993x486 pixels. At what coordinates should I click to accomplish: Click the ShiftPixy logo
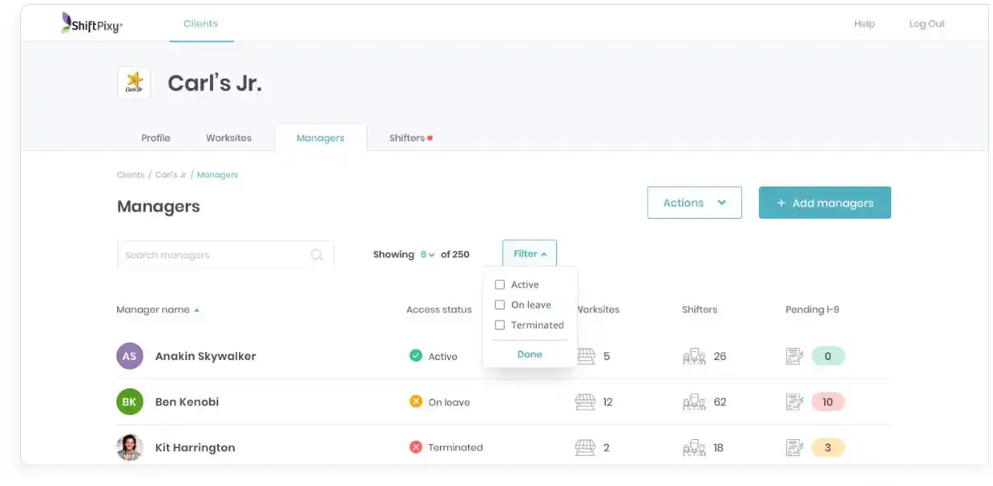[92, 23]
